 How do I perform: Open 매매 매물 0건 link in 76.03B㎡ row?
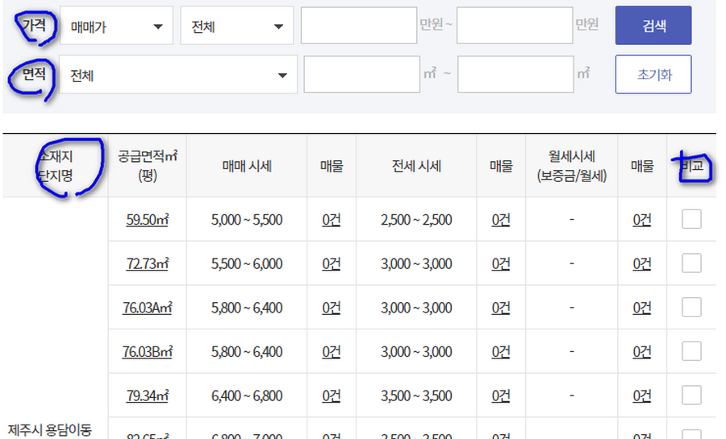click(331, 352)
